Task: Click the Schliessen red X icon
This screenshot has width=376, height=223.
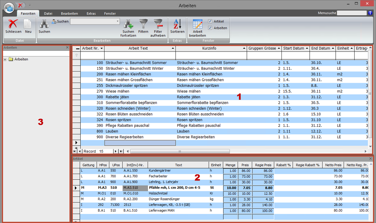Action: [13, 24]
